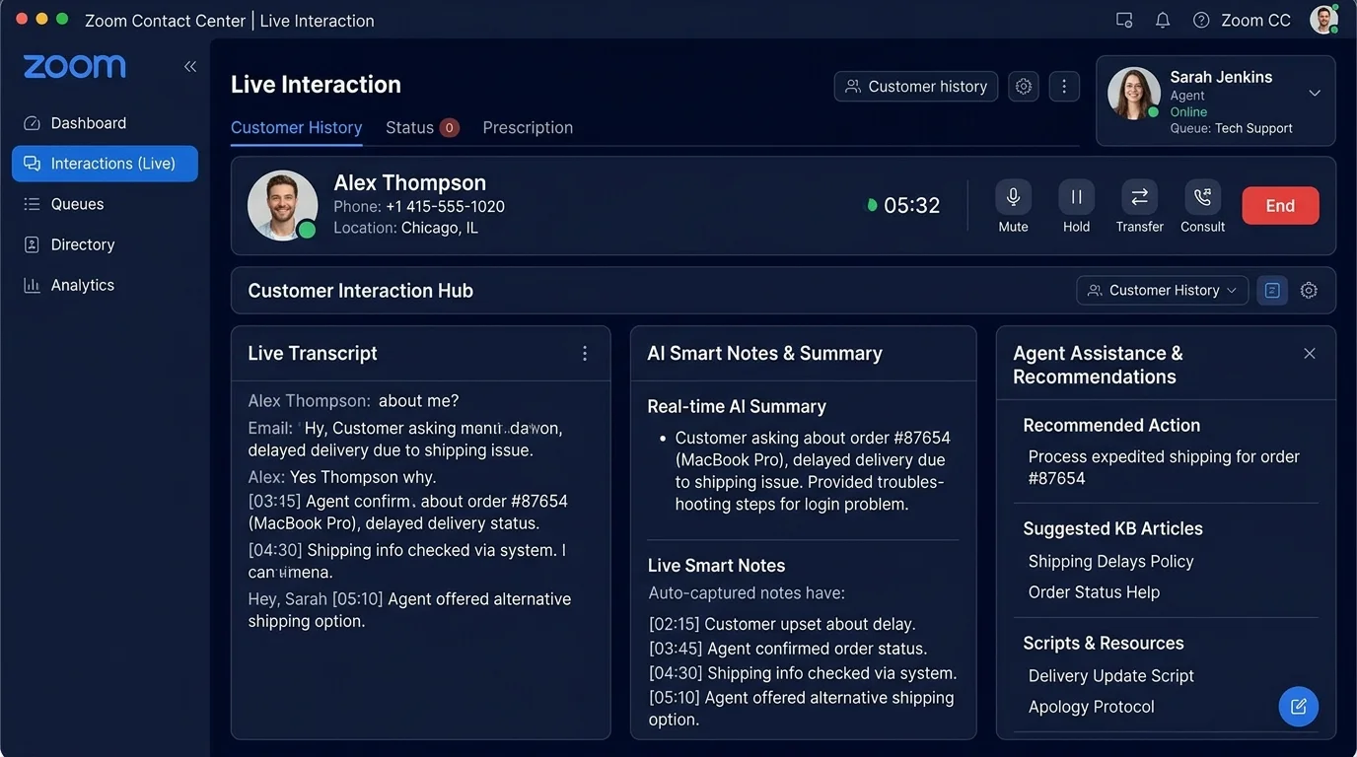Image resolution: width=1357 pixels, height=757 pixels.
Task: Click the Real-time AI Summary bullet text
Action: click(813, 471)
